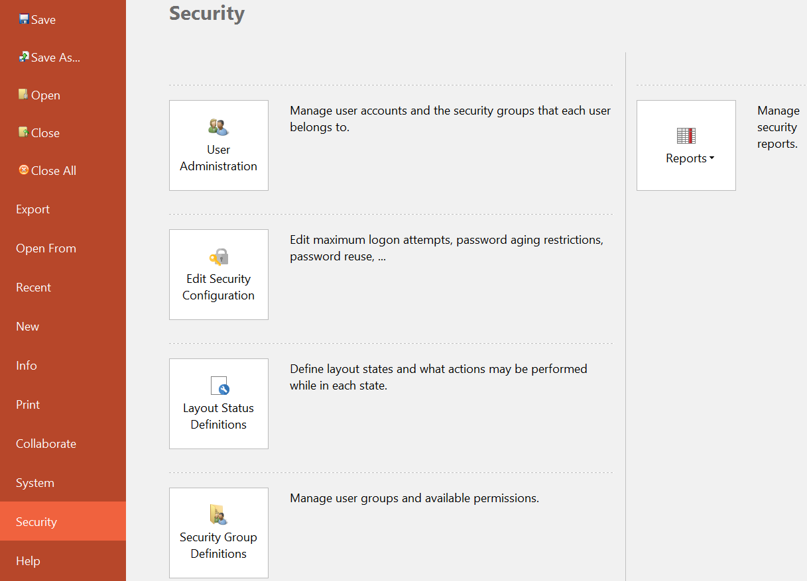Open the System page
Viewport: 807px width, 581px height.
coord(34,483)
